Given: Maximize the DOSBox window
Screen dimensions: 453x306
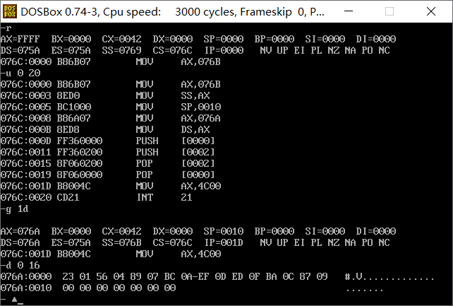Looking at the screenshot, I should pos(389,11).
